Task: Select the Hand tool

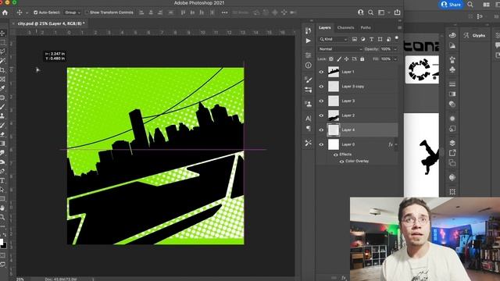Action: pos(2,208)
